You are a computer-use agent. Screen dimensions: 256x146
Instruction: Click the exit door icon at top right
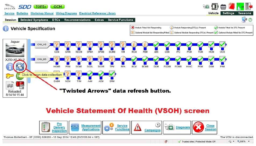(x=249, y=6)
